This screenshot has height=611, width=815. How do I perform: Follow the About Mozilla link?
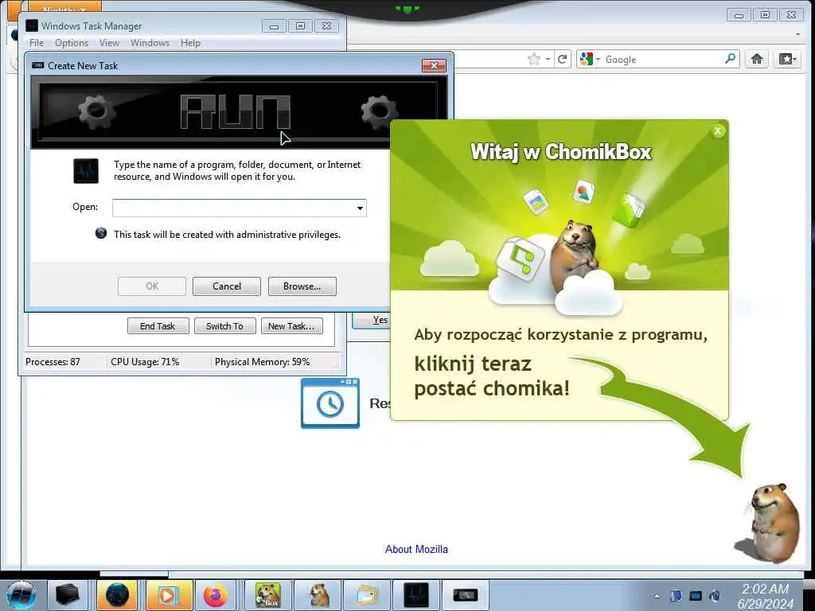click(416, 549)
